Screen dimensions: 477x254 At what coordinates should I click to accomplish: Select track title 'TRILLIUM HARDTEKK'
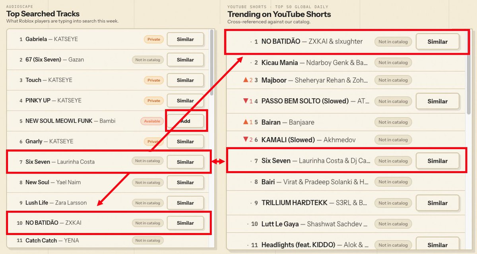(295, 203)
